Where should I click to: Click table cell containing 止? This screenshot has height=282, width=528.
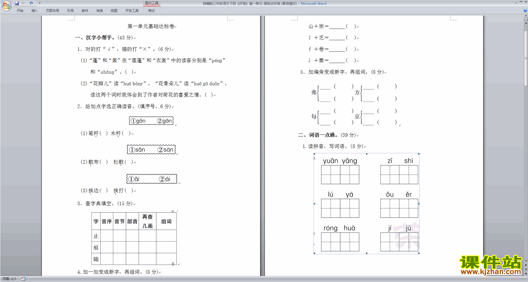coord(96,236)
